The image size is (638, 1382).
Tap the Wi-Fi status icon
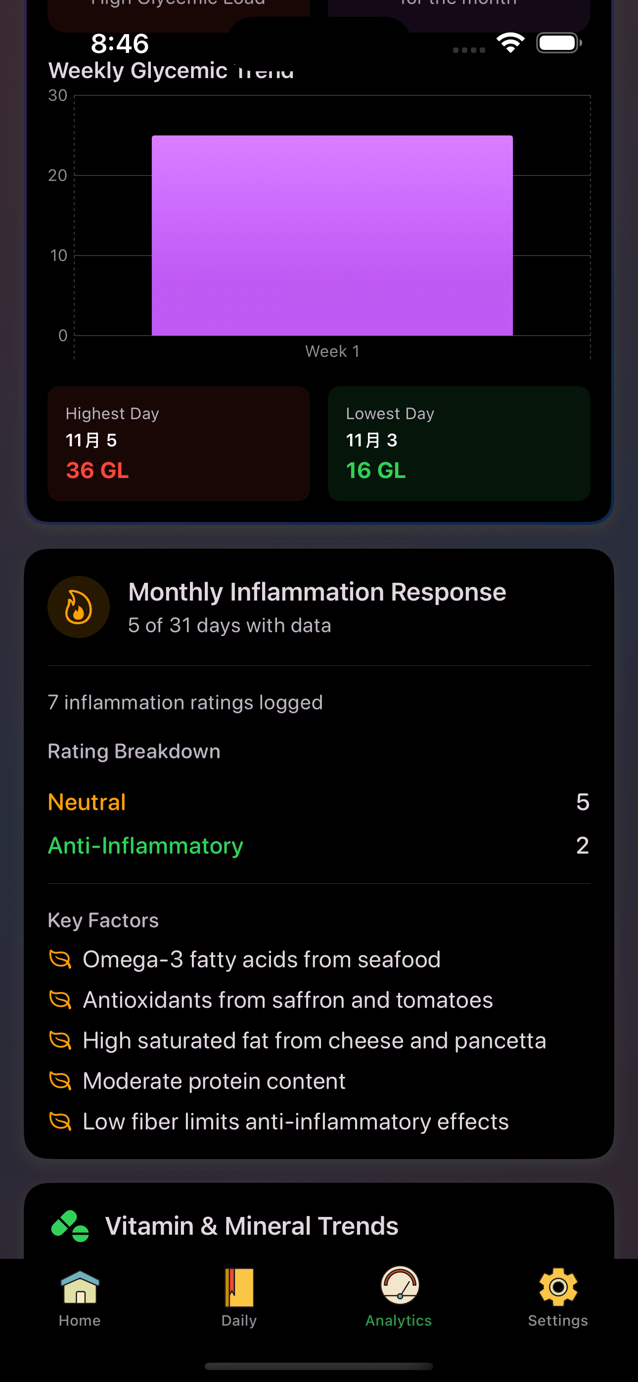tap(510, 43)
